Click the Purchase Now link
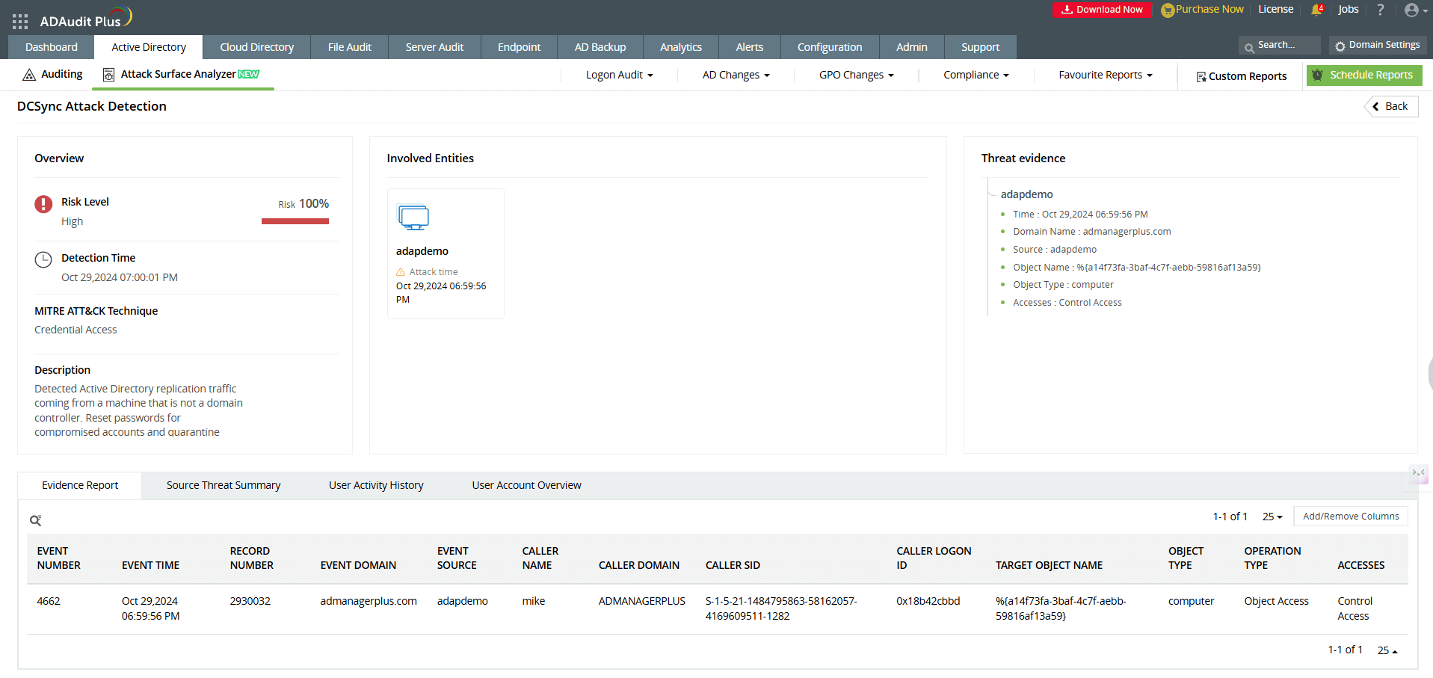This screenshot has width=1433, height=678. (1203, 10)
